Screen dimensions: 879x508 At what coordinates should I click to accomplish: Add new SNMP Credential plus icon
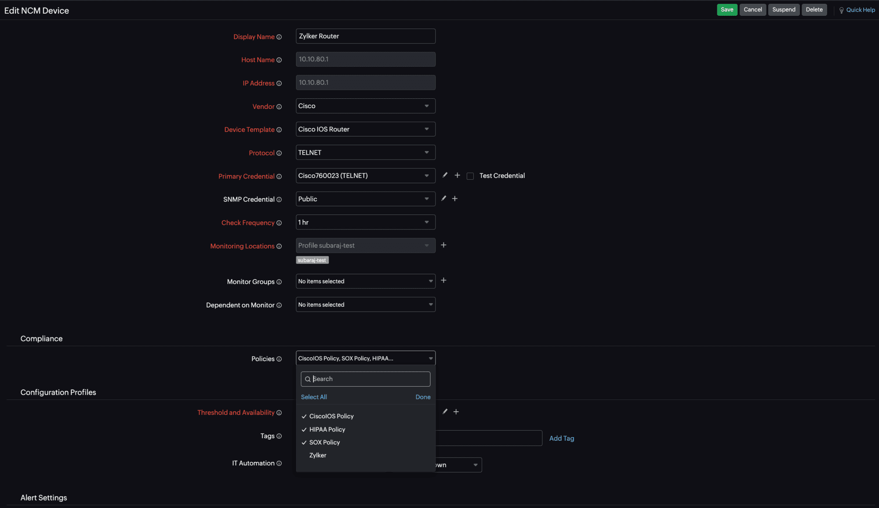pos(455,199)
